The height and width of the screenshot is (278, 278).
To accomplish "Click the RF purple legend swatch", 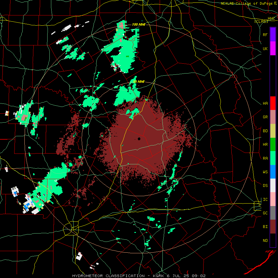I will point(273,35).
